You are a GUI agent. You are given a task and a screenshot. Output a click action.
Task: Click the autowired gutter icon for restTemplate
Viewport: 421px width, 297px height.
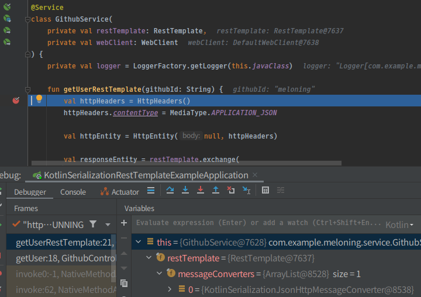point(7,30)
